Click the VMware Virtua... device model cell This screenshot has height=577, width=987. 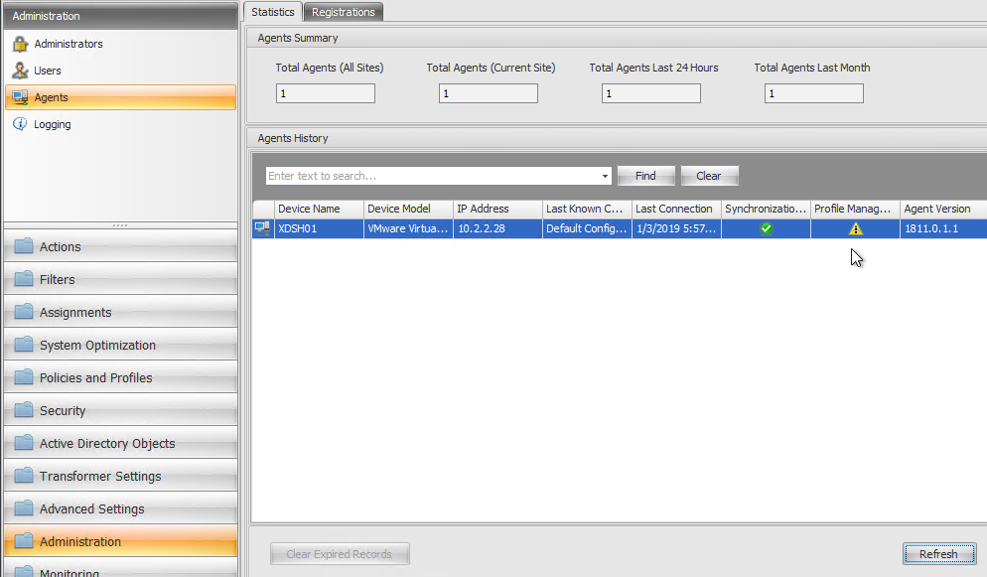[408, 228]
